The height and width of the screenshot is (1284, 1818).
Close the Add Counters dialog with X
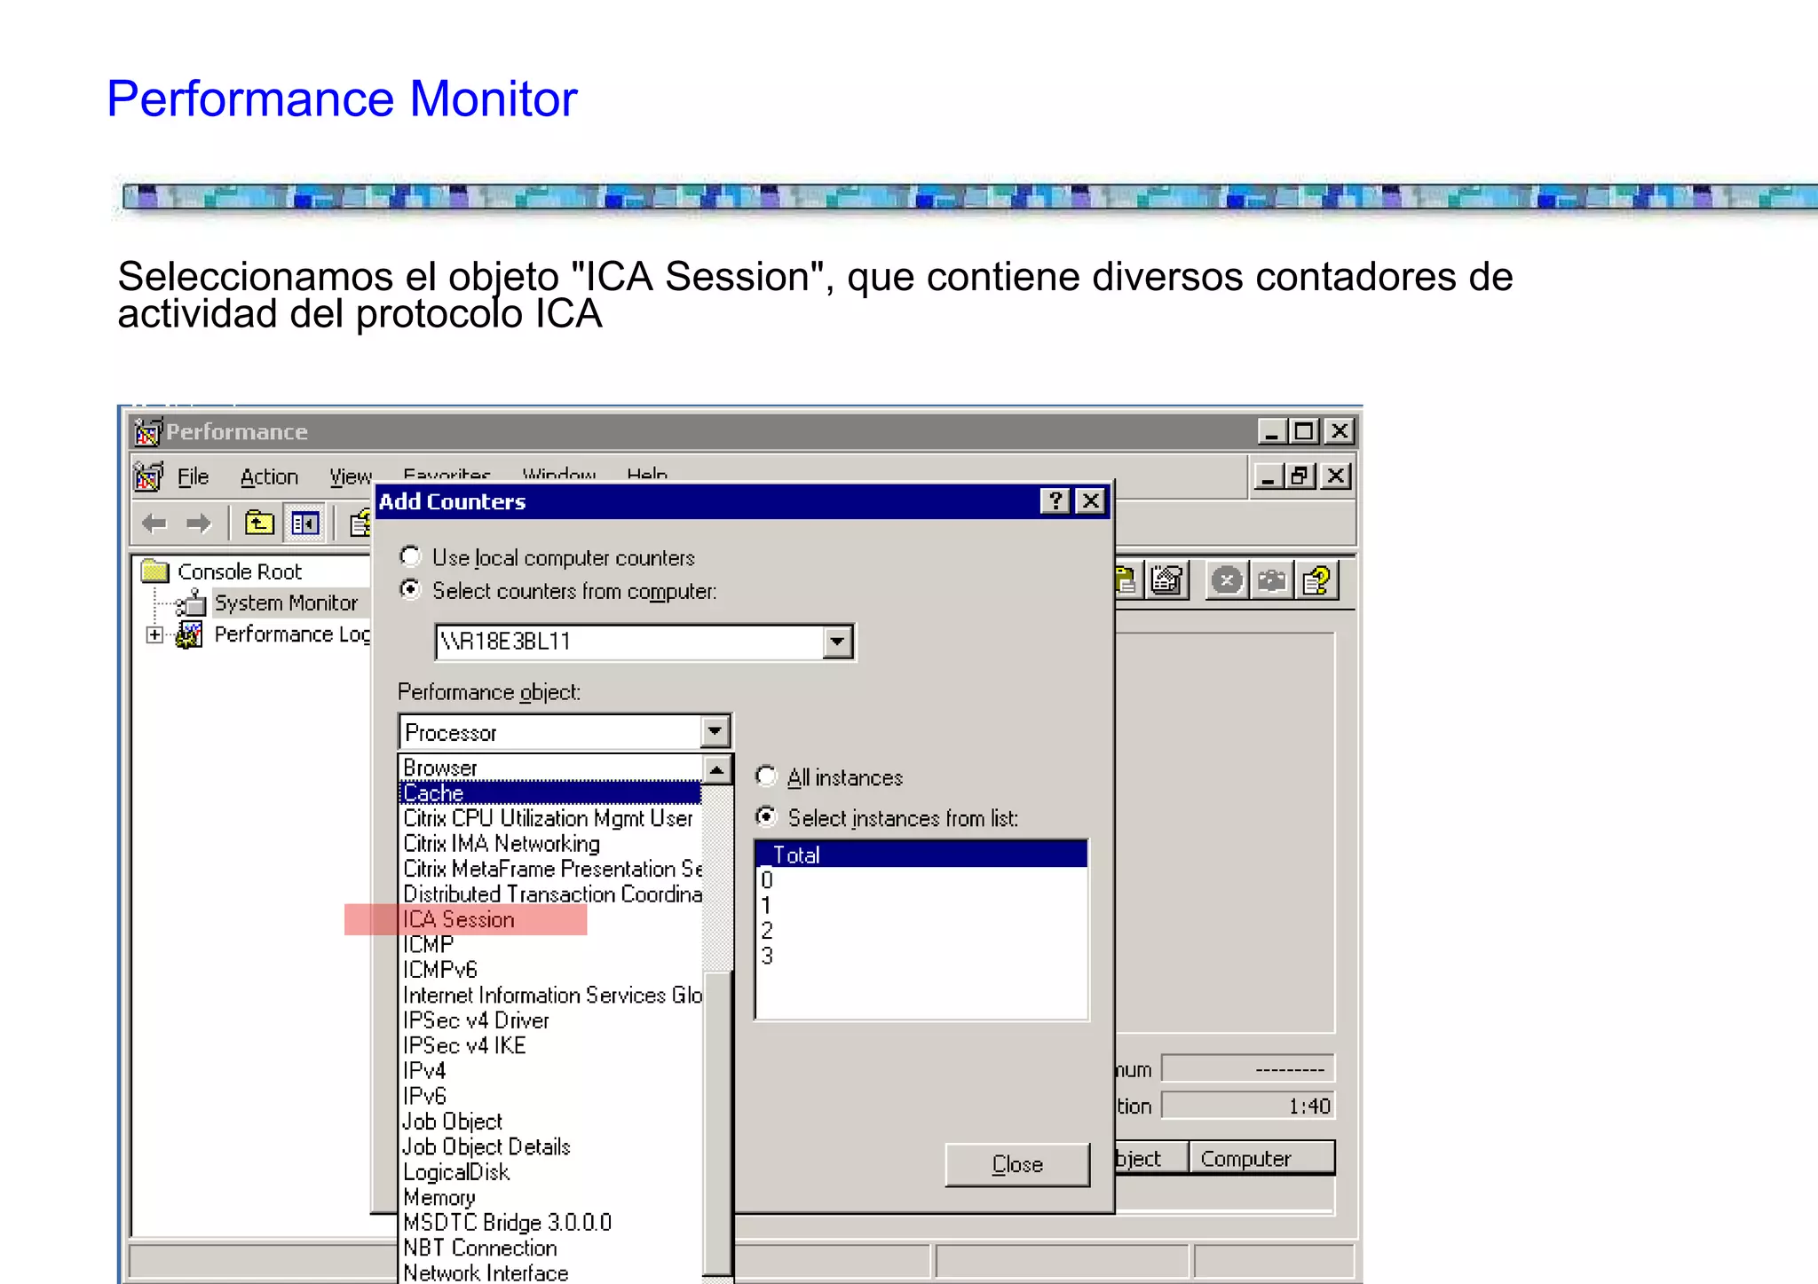[x=1090, y=501]
